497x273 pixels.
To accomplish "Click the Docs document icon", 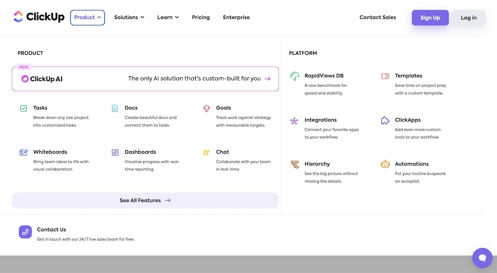I will [x=115, y=108].
